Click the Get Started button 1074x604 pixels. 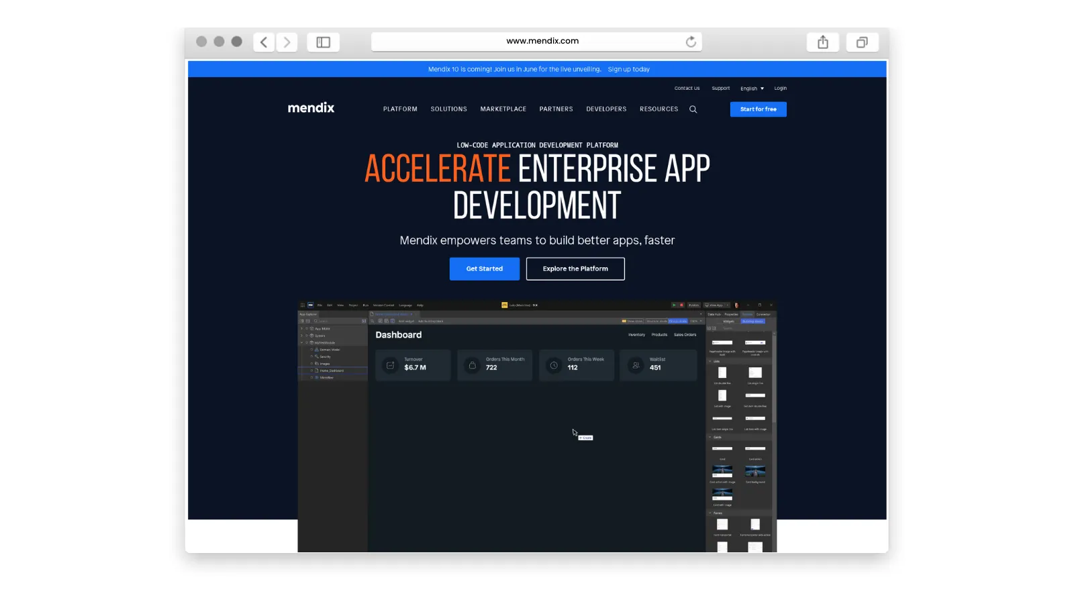tap(484, 268)
